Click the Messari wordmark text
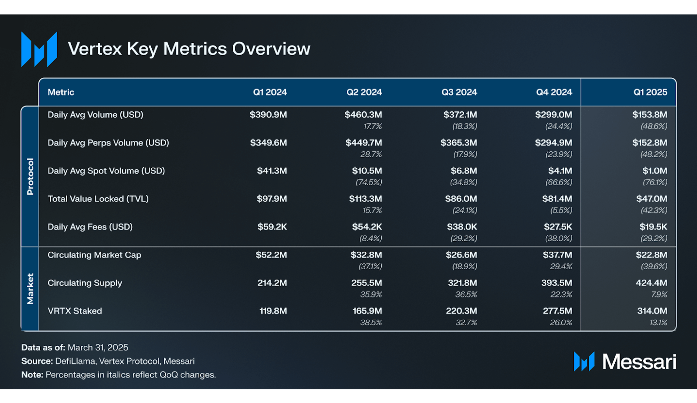 pyautogui.click(x=639, y=362)
